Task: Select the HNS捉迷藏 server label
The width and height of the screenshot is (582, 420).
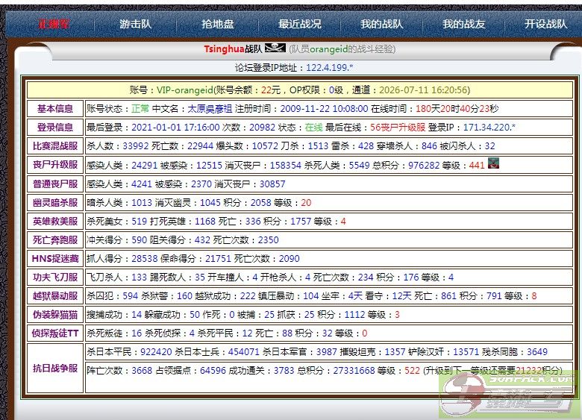Action: click(x=55, y=259)
